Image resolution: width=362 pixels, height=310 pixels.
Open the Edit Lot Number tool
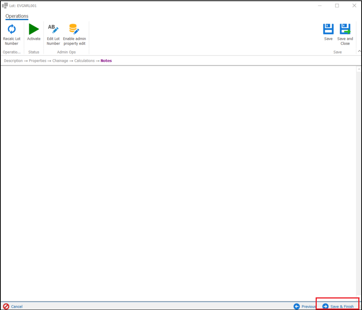click(x=53, y=29)
